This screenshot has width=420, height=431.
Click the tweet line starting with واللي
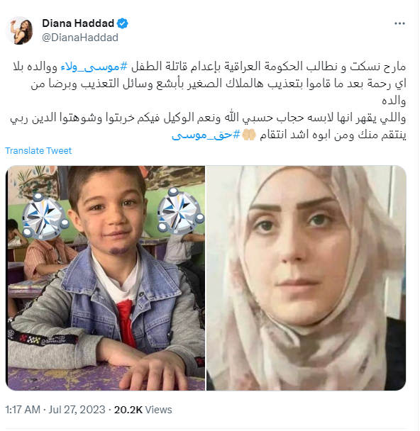(208, 118)
